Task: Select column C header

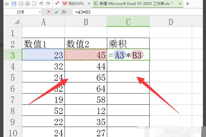Action: (x=128, y=22)
